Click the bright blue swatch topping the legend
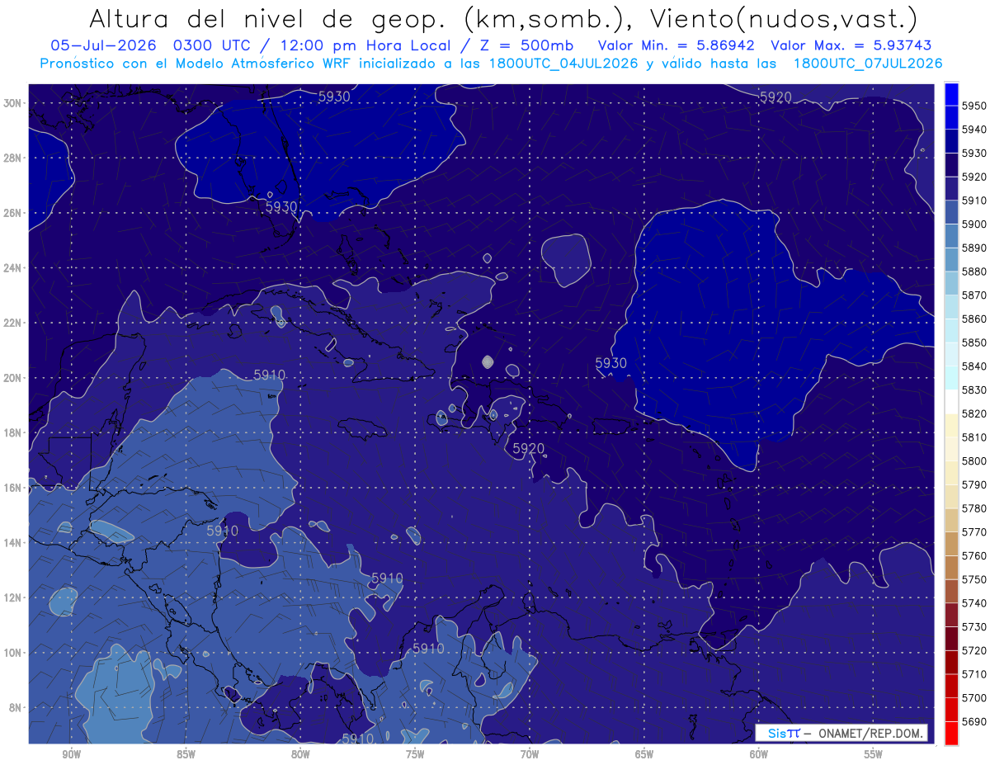Viewport: 990px width, 765px height. pyautogui.click(x=950, y=93)
